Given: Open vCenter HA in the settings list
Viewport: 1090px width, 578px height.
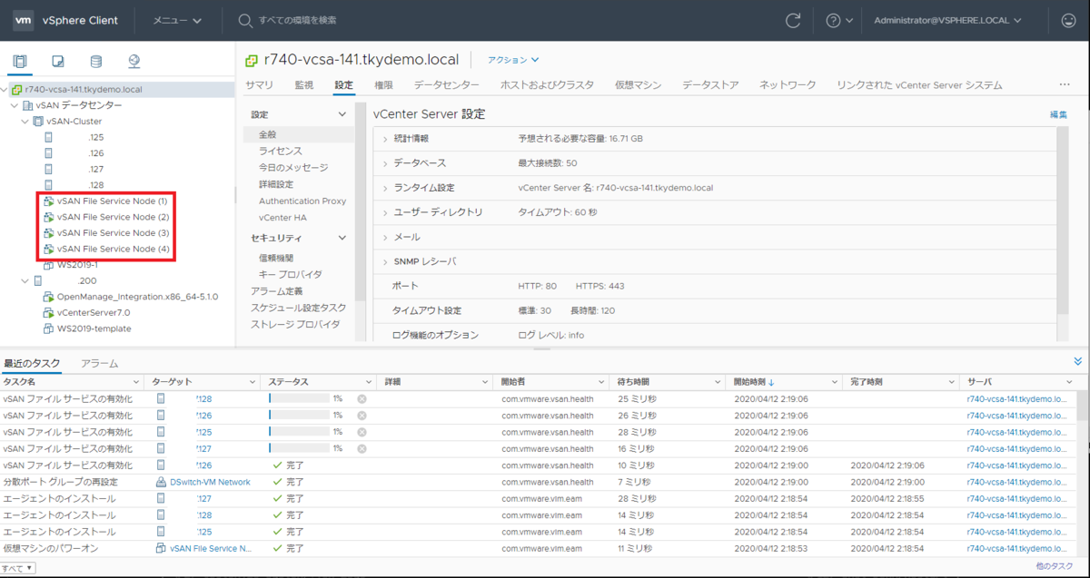Looking at the screenshot, I should [x=282, y=218].
